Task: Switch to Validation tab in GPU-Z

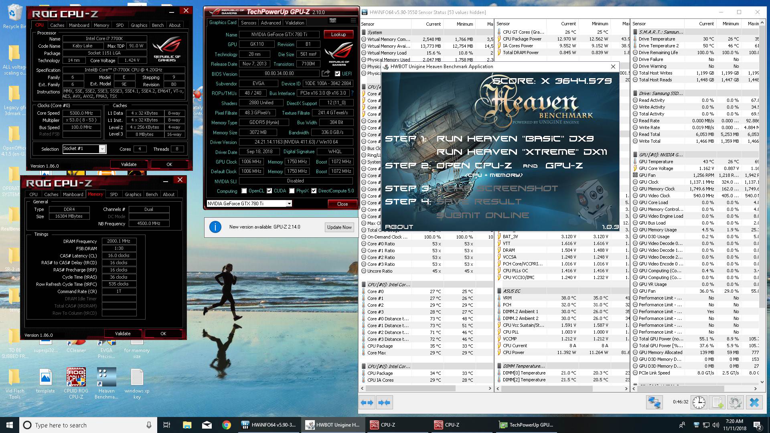Action: [295, 23]
